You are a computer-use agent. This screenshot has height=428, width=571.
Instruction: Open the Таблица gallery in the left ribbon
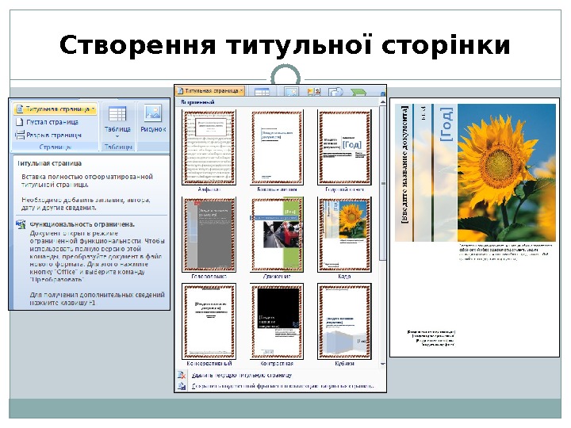117,122
